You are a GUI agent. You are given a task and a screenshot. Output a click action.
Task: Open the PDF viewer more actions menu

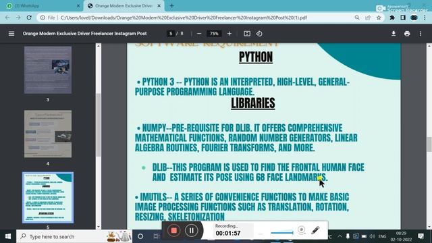(421, 34)
